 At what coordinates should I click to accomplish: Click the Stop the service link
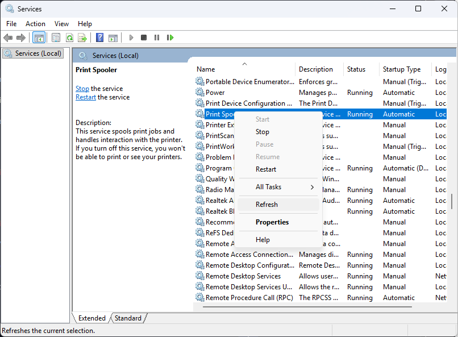pos(82,89)
